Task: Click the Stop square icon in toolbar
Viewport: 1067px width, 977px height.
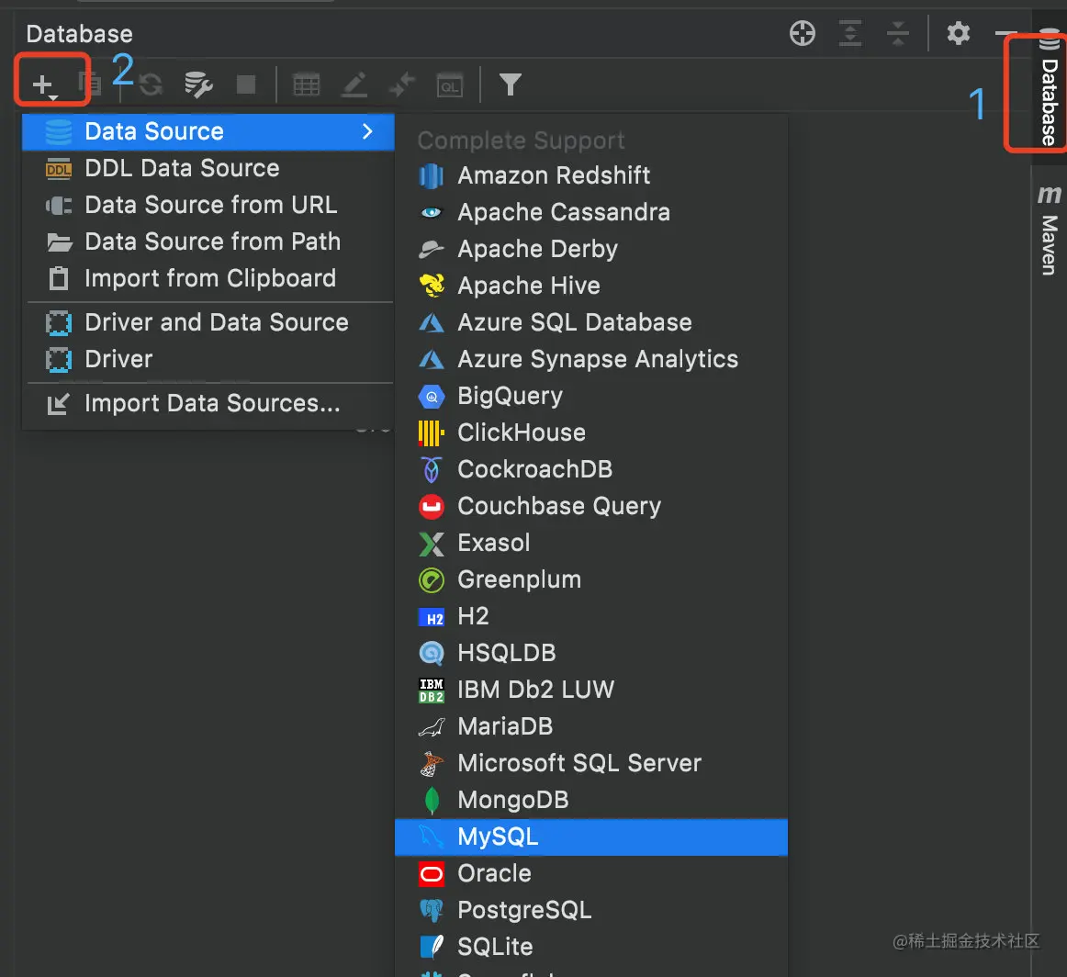Action: pyautogui.click(x=246, y=85)
